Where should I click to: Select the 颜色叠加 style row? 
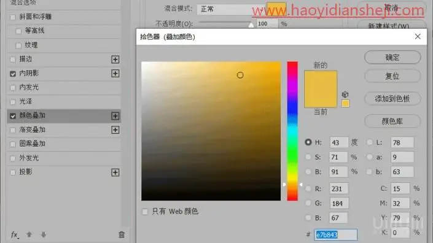64,116
